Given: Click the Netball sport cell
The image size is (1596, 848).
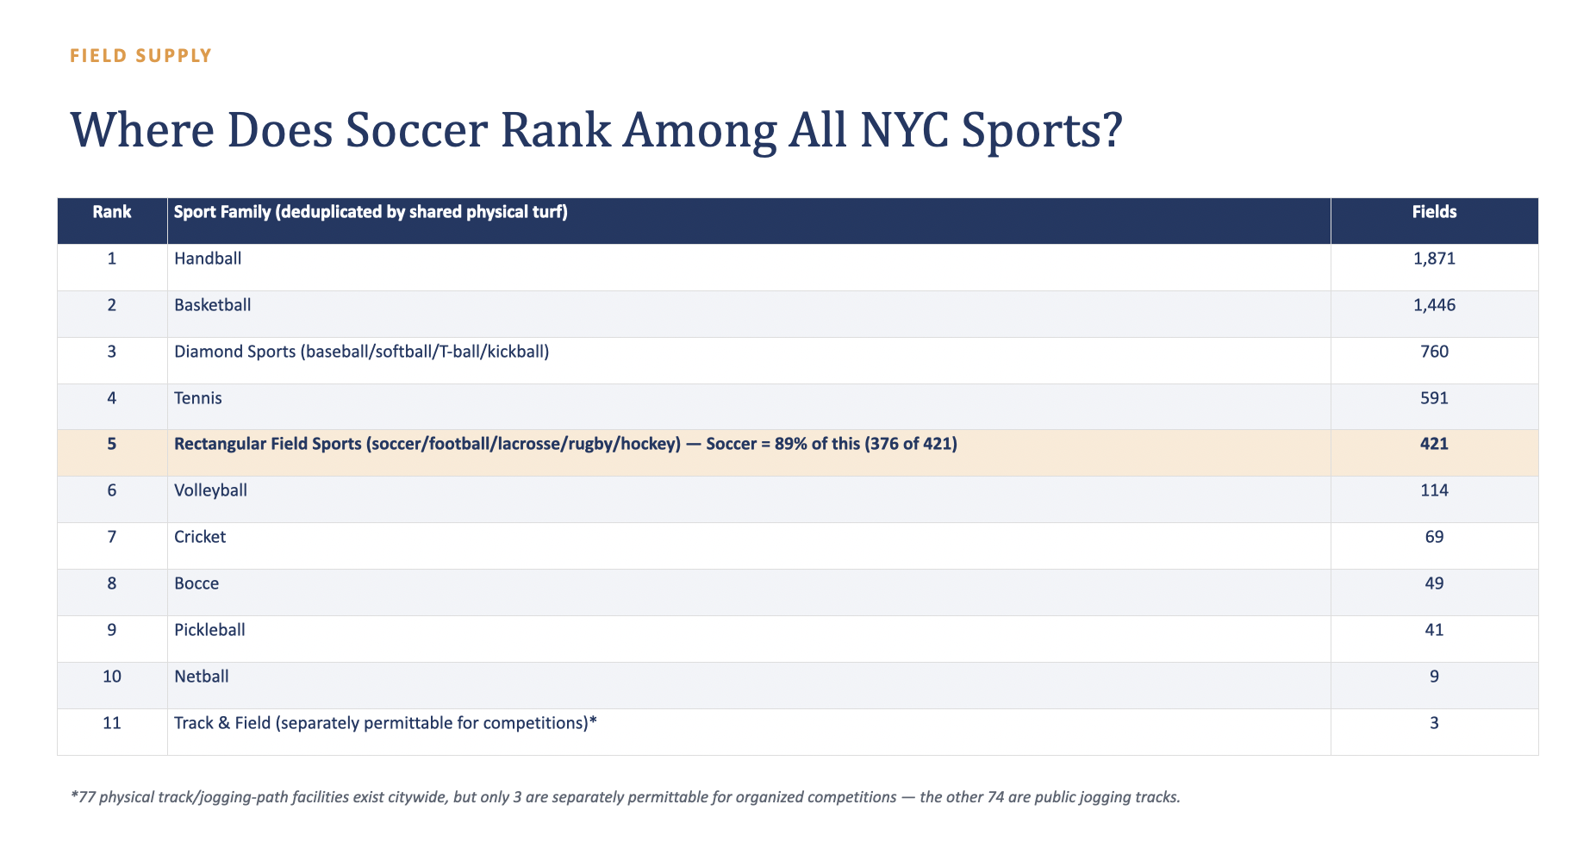Looking at the screenshot, I should tap(749, 686).
